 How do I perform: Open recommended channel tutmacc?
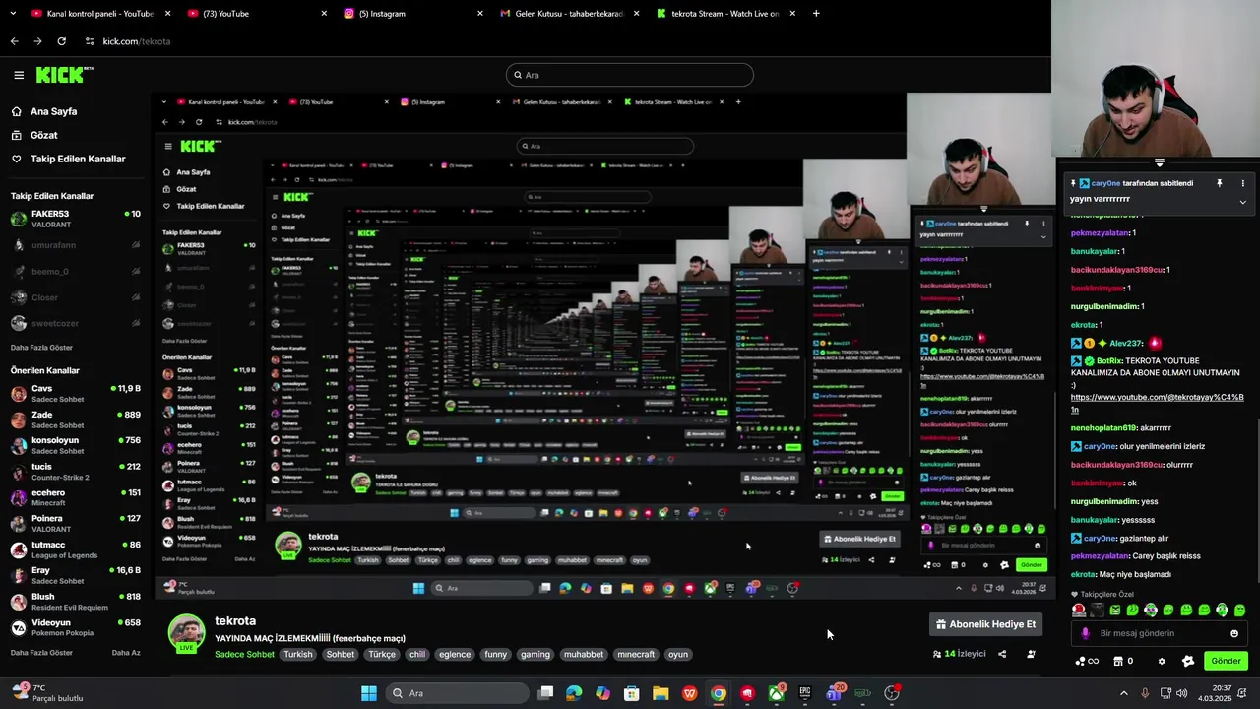point(75,549)
